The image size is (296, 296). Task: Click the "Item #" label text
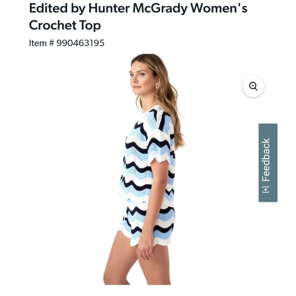[x=41, y=43]
